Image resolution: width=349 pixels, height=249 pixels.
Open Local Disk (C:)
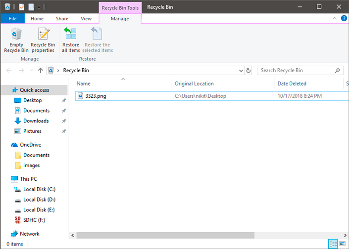click(40, 189)
